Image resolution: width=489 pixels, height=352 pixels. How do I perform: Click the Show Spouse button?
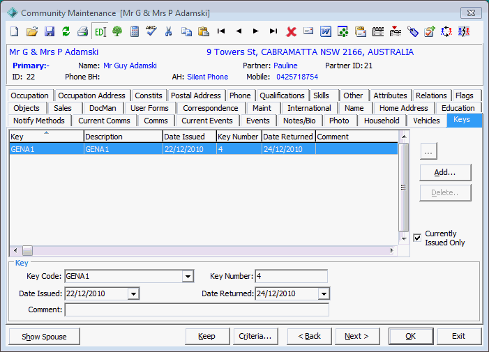(44, 337)
